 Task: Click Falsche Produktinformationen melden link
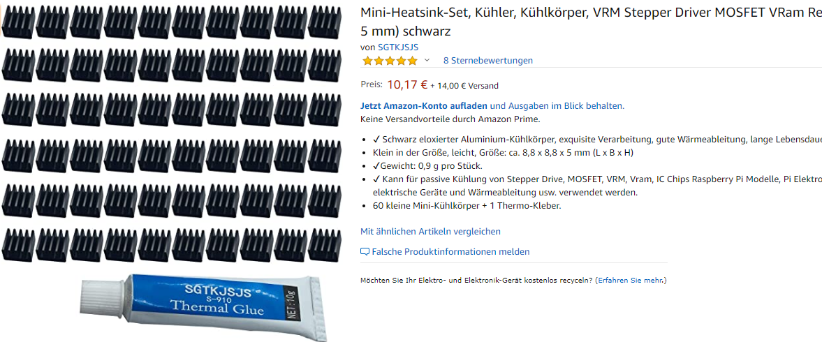pyautogui.click(x=451, y=251)
